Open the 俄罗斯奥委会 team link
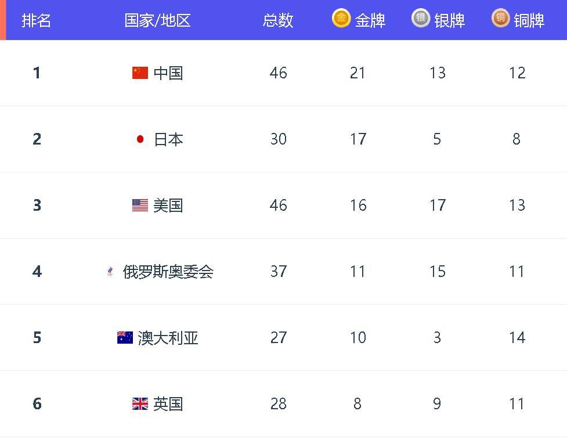Viewport: 567px width, 447px height. (168, 272)
